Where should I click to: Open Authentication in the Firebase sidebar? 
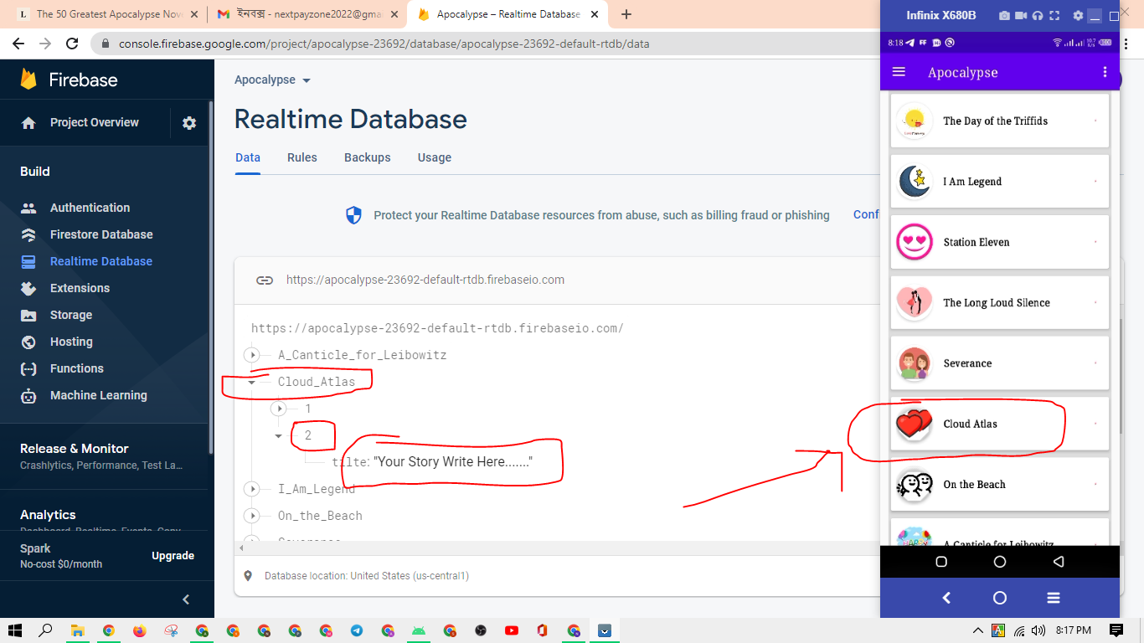tap(90, 208)
